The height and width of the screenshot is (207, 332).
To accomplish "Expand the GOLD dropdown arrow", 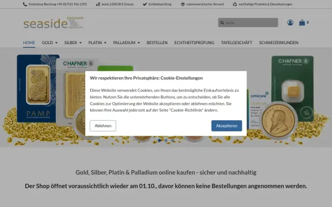I will (x=56, y=43).
